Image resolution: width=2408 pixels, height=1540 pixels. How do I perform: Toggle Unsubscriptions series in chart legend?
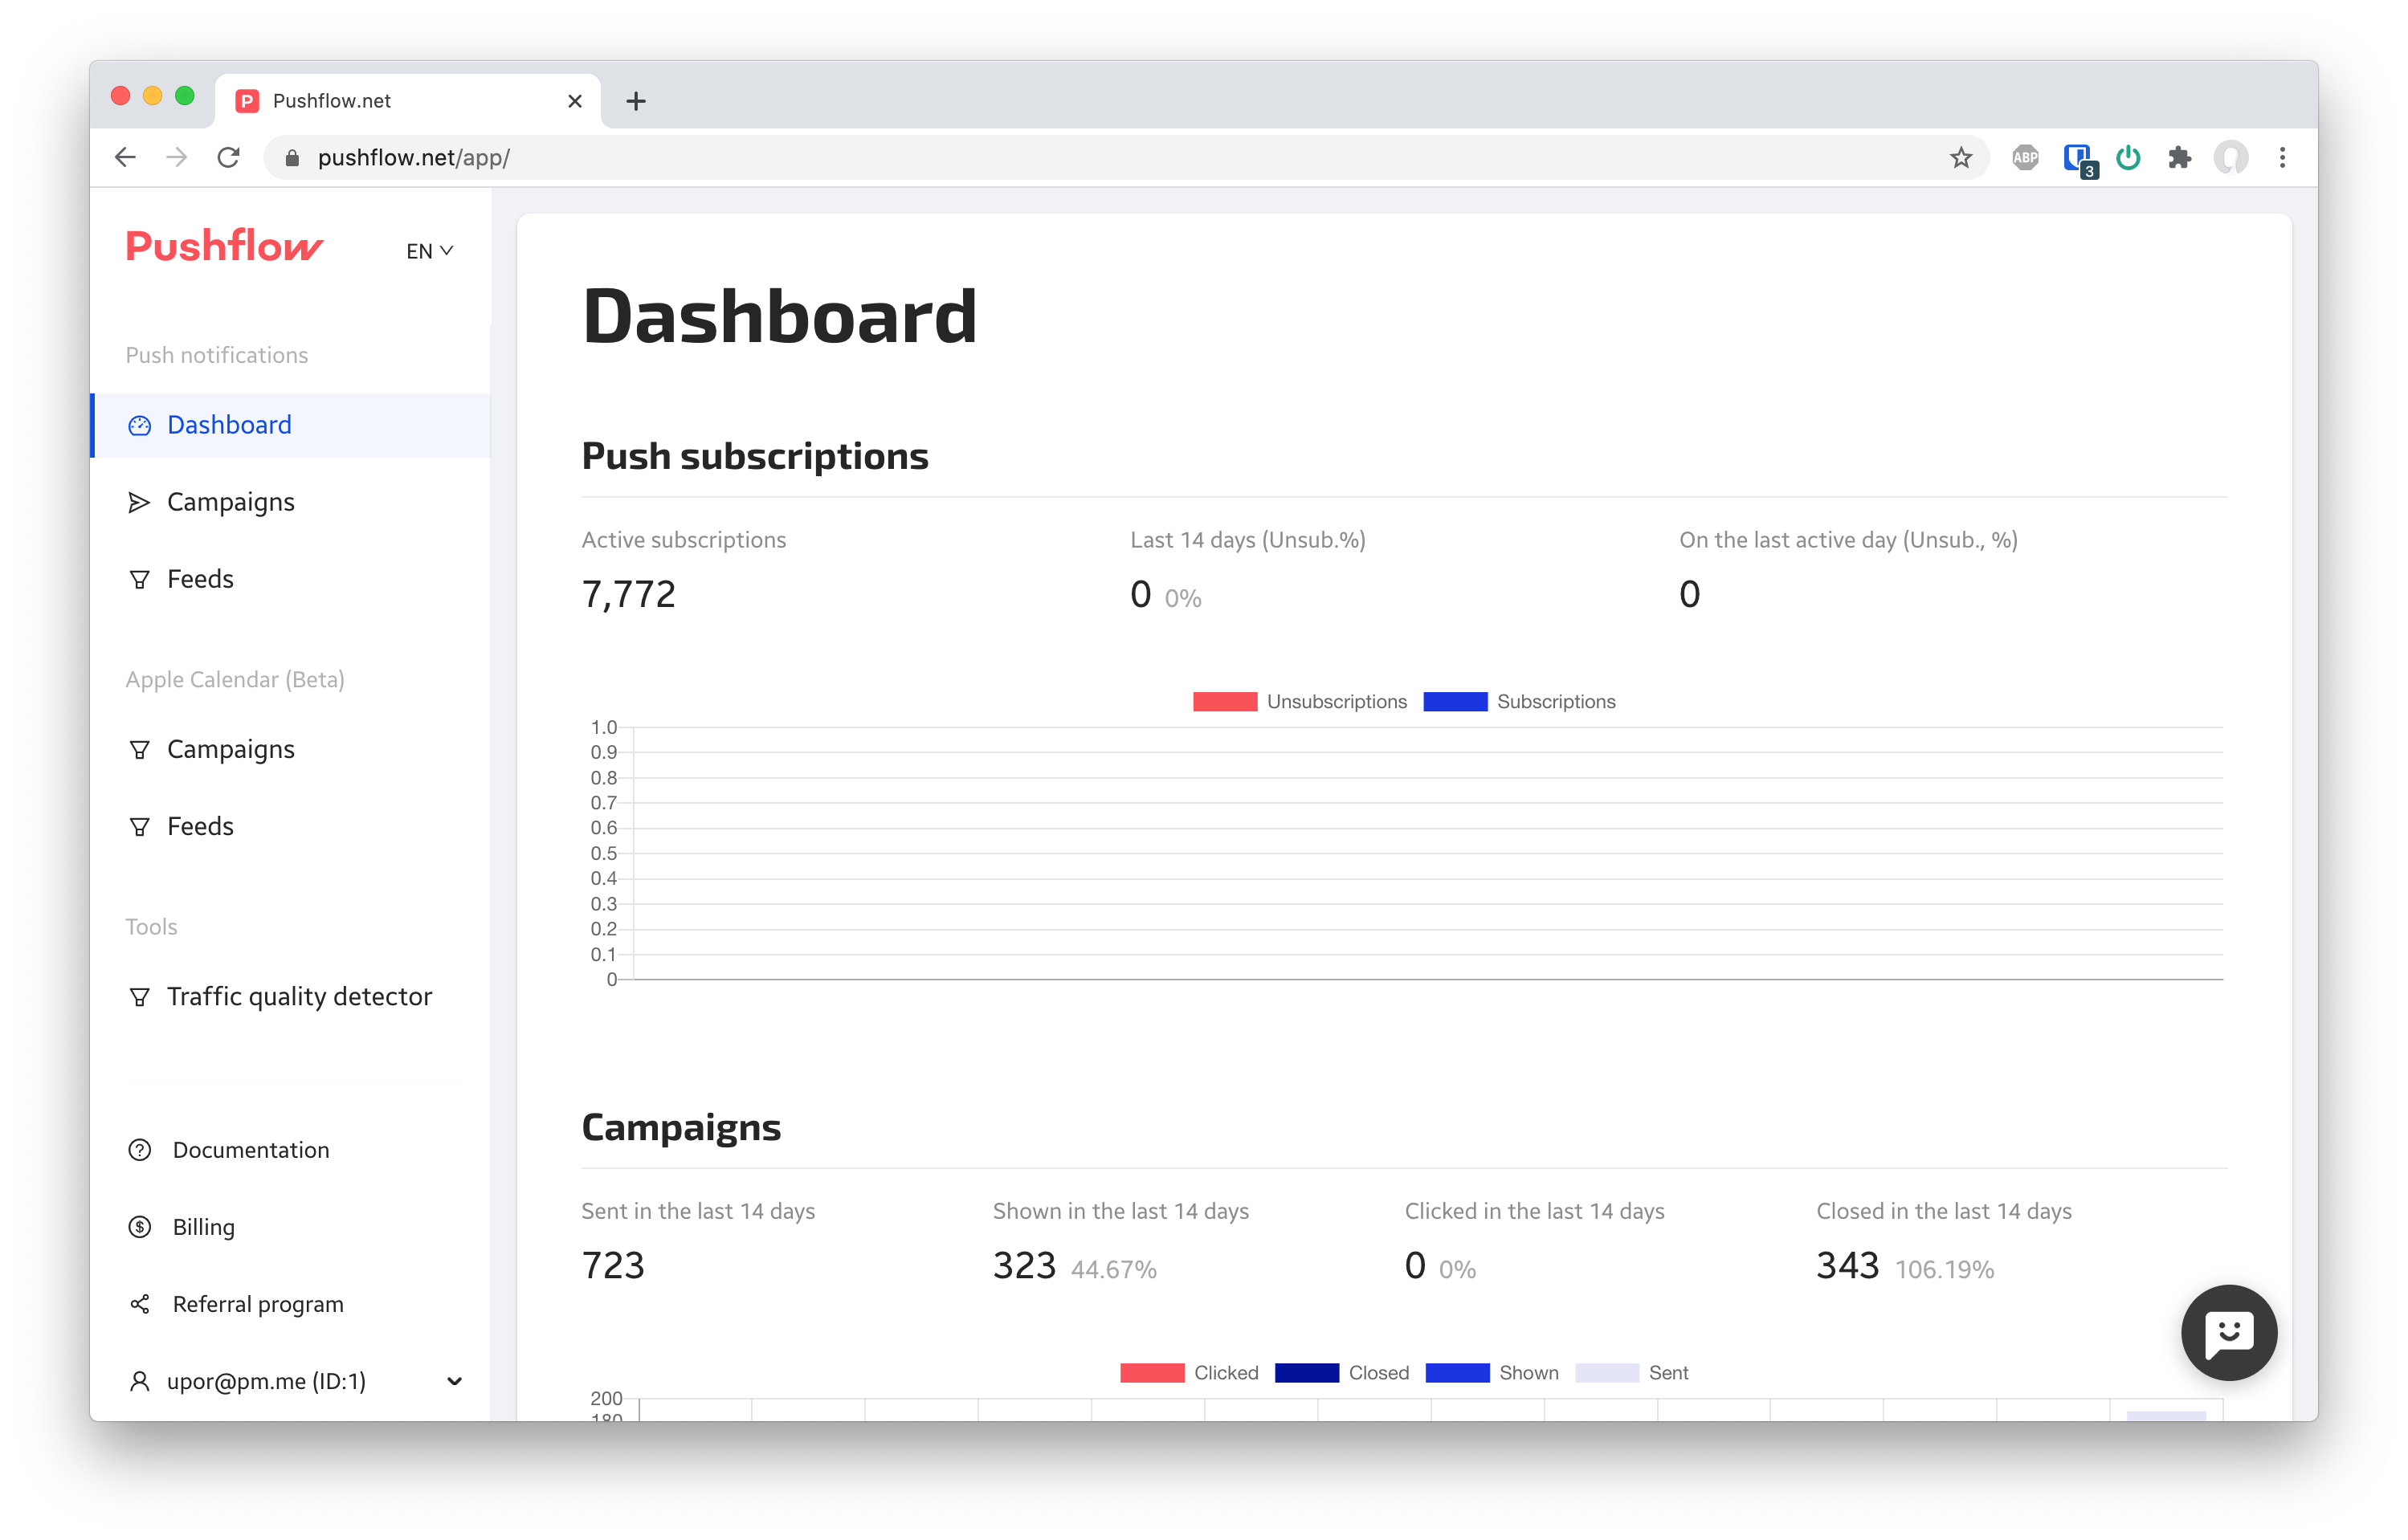pos(1300,701)
